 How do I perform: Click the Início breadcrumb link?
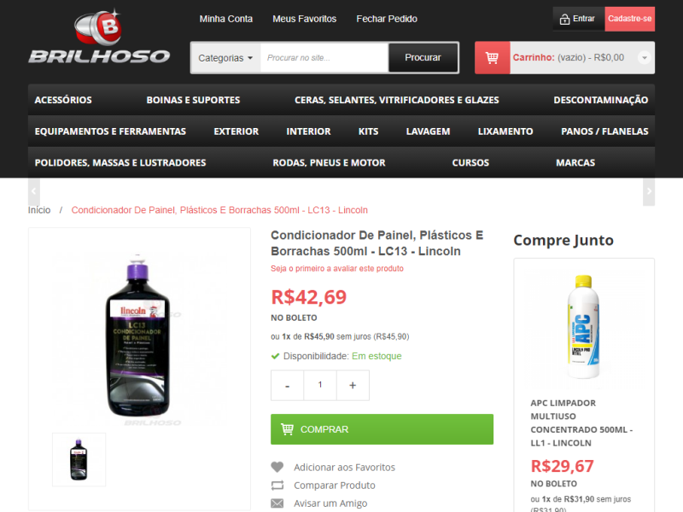click(39, 210)
